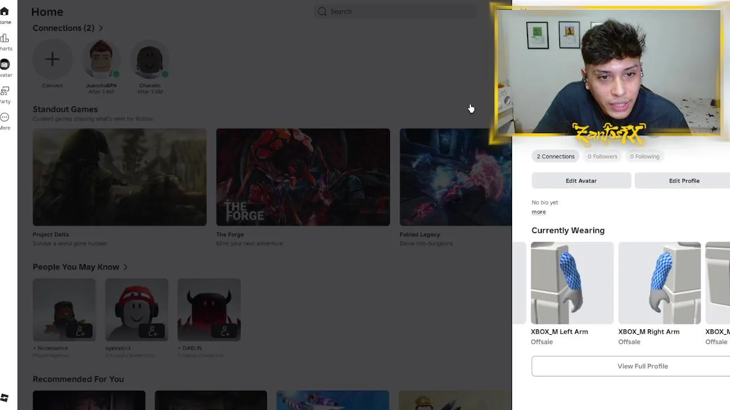Open XBOX_M Left Arm item thumbnail

point(572,283)
